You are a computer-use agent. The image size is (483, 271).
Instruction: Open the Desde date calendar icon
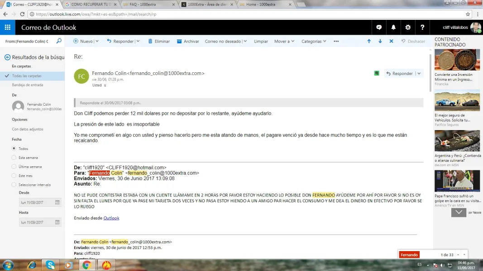coord(57,202)
